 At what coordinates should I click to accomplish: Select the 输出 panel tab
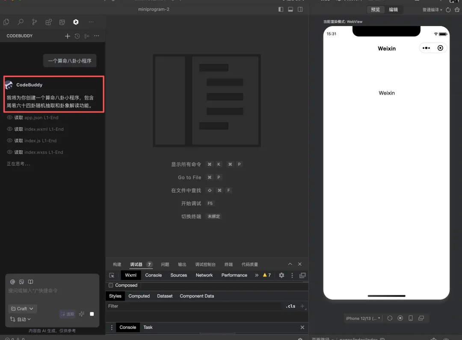[182, 265]
